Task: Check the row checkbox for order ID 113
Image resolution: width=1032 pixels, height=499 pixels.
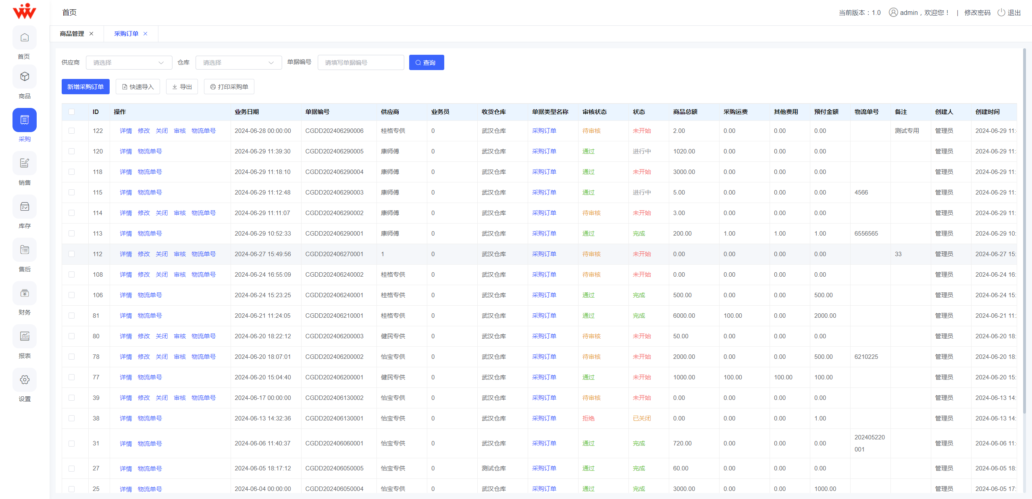Action: pos(72,233)
